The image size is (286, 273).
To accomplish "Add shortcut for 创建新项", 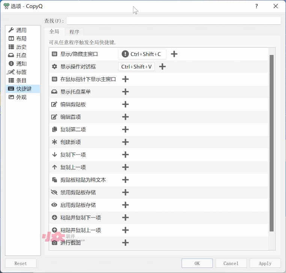I will tap(125, 142).
